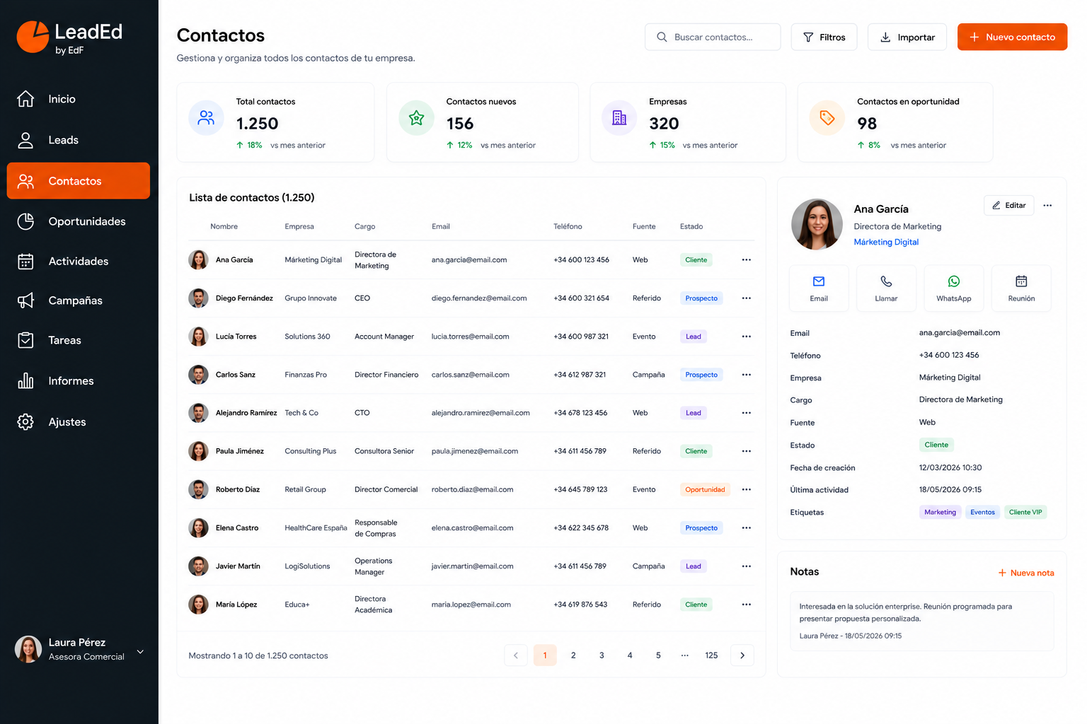The width and height of the screenshot is (1087, 724).
Task: Open the Email action icon in detail panel
Action: pos(819,281)
